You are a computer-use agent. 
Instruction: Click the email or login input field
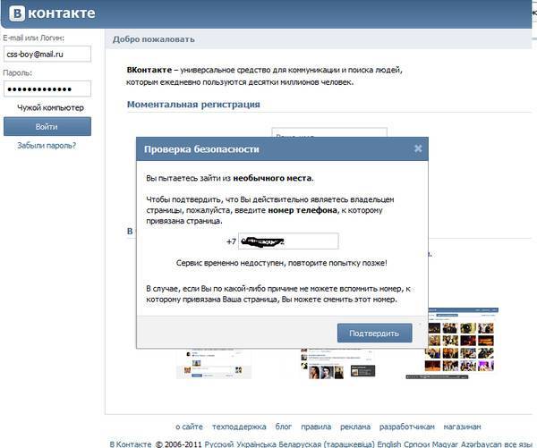[47, 54]
